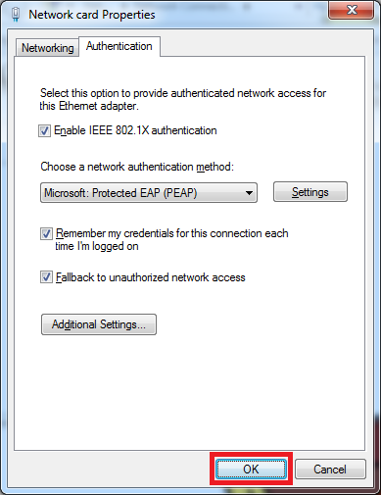Click the Choose a network authentication method label
381x495 pixels.
click(x=137, y=167)
